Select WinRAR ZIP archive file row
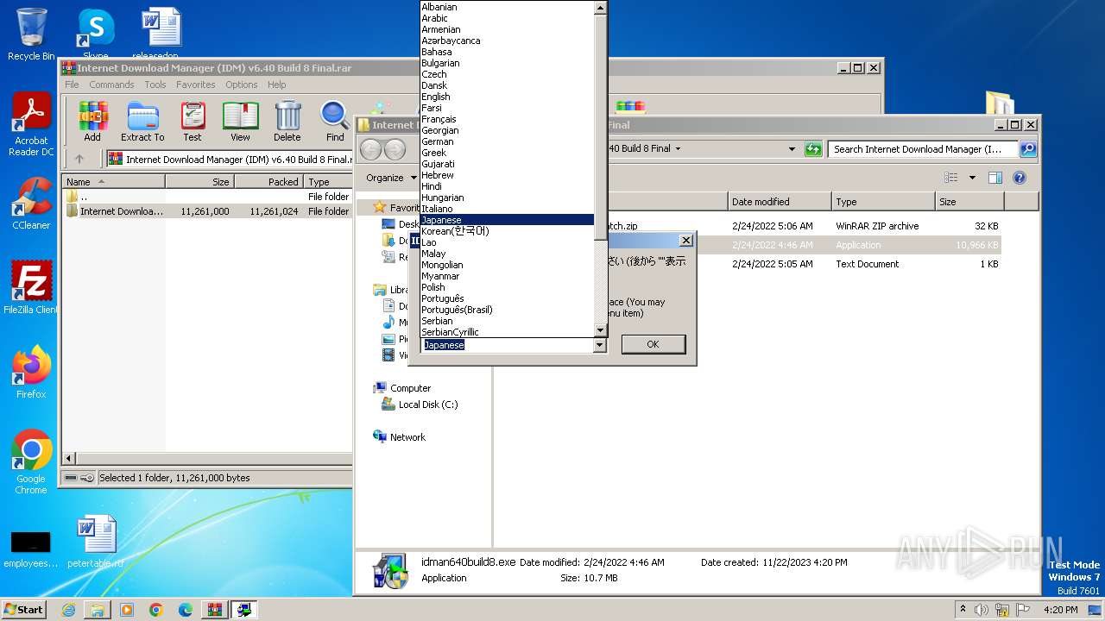 coord(747,226)
